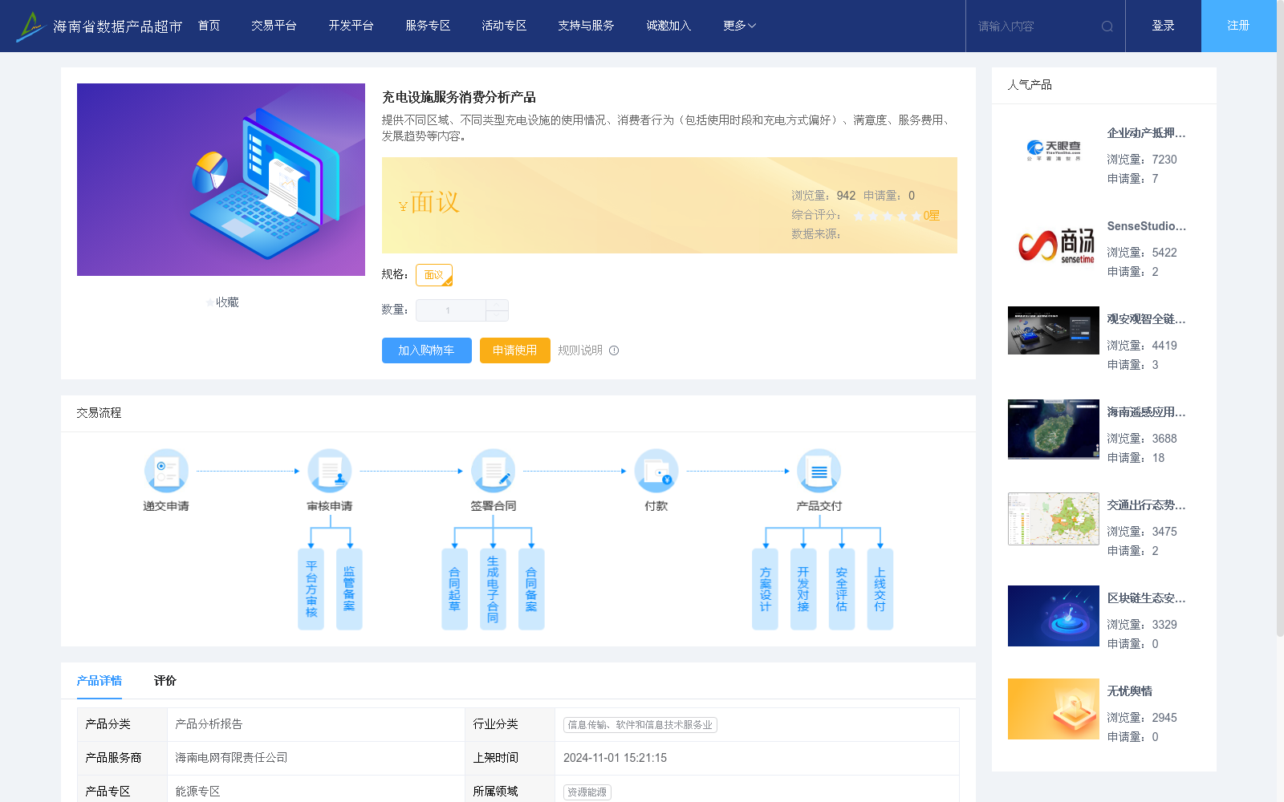Image resolution: width=1284 pixels, height=802 pixels.
Task: Focus the 请输入内容 search field
Action: [1035, 26]
